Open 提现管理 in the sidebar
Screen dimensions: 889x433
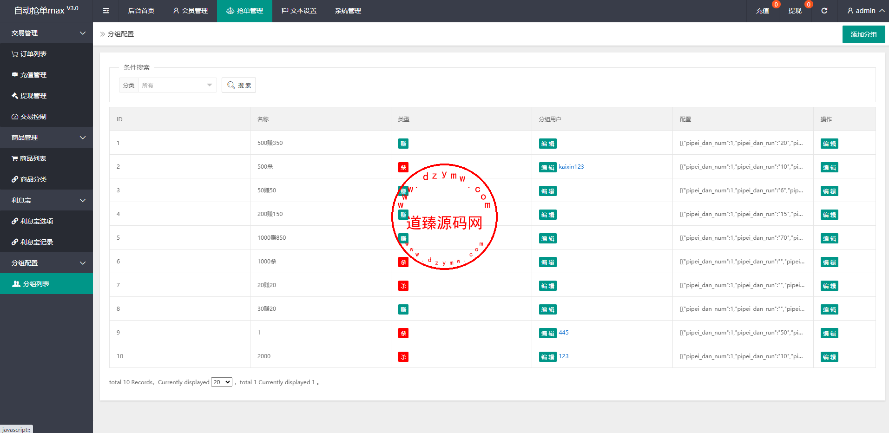pyautogui.click(x=46, y=96)
